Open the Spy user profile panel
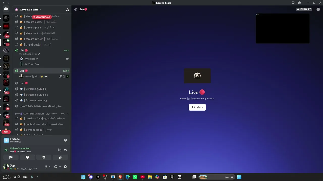The height and width of the screenshot is (181, 323). coord(23,167)
